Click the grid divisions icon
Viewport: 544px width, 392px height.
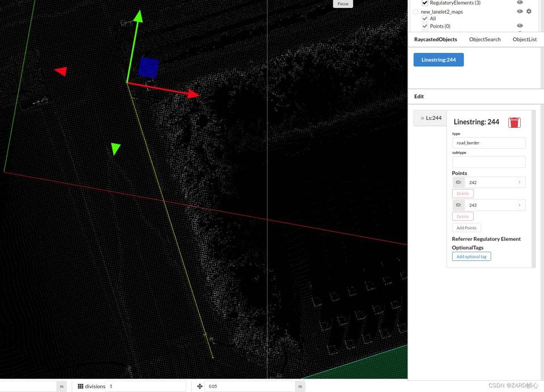(x=81, y=386)
